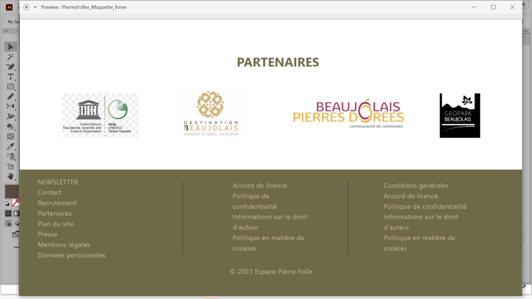This screenshot has height=299, width=532.
Task: Collapse toolbar with double-arrow chevrons
Action: (x=5, y=31)
